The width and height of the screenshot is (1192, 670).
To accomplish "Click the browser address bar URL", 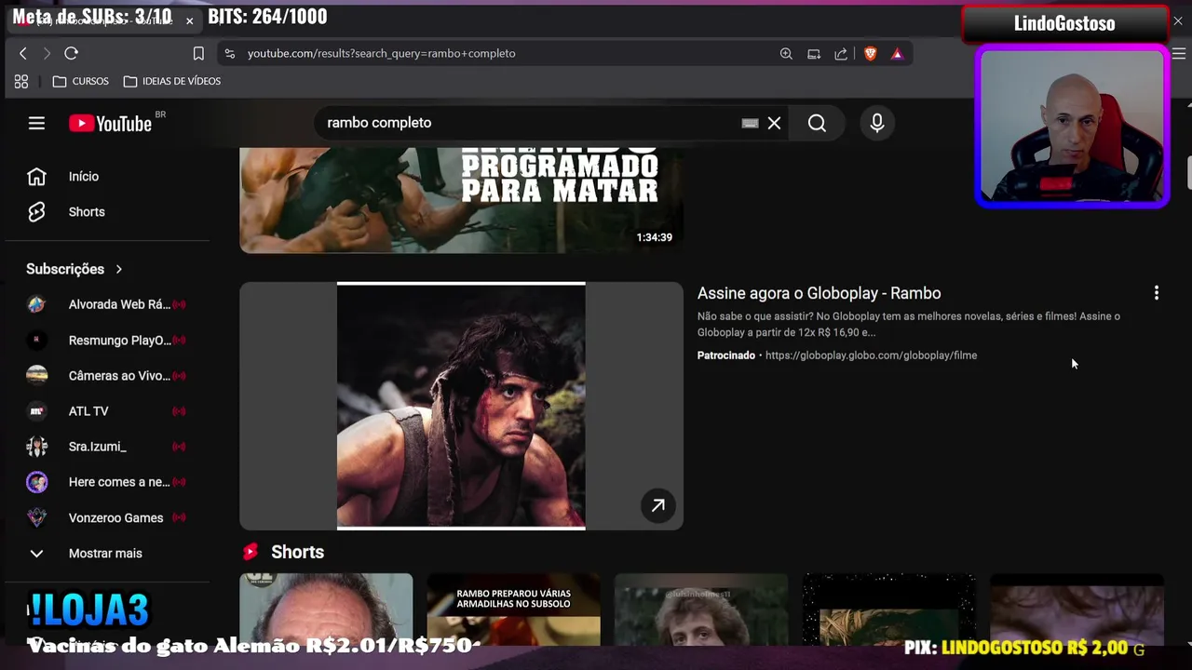I will point(381,53).
